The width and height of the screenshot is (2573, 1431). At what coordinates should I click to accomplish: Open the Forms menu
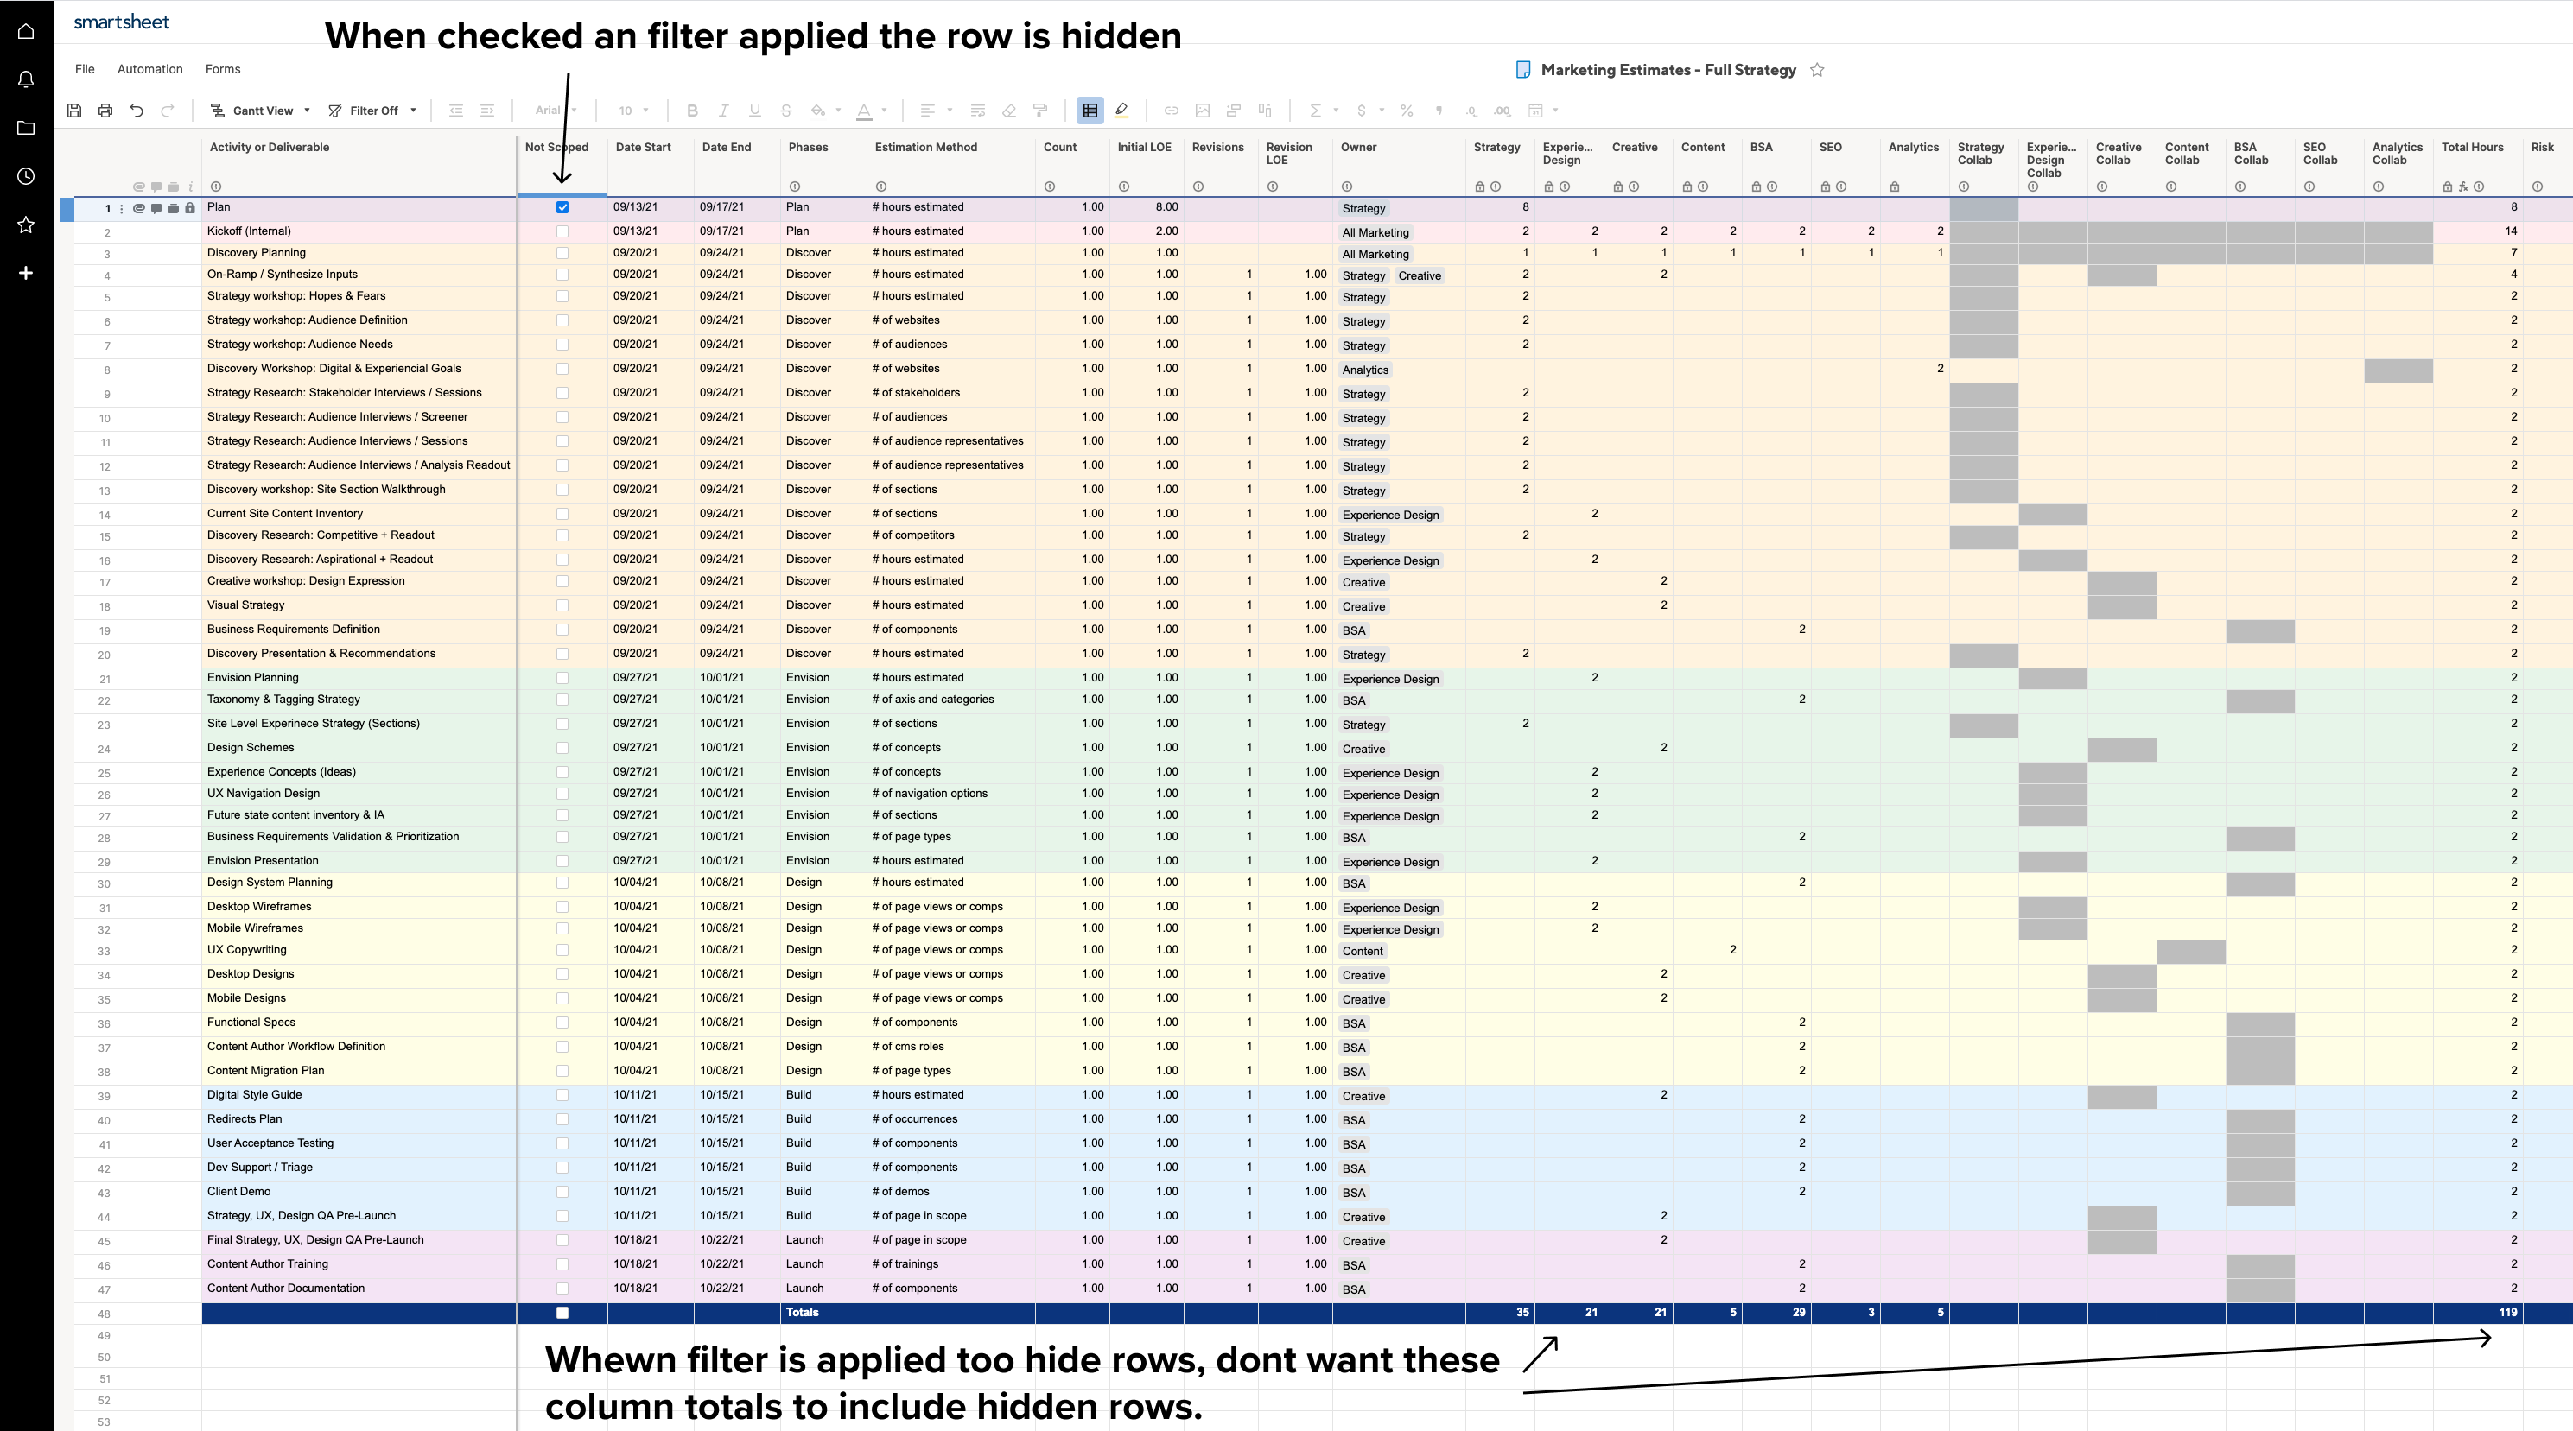tap(223, 69)
